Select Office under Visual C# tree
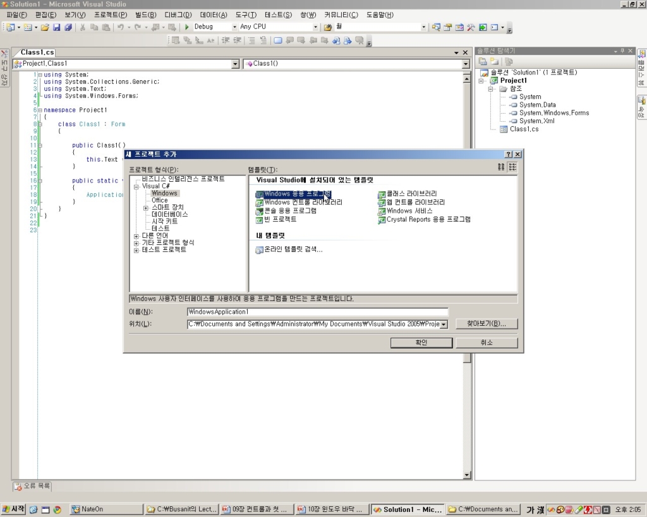Image resolution: width=647 pixels, height=517 pixels. click(160, 200)
